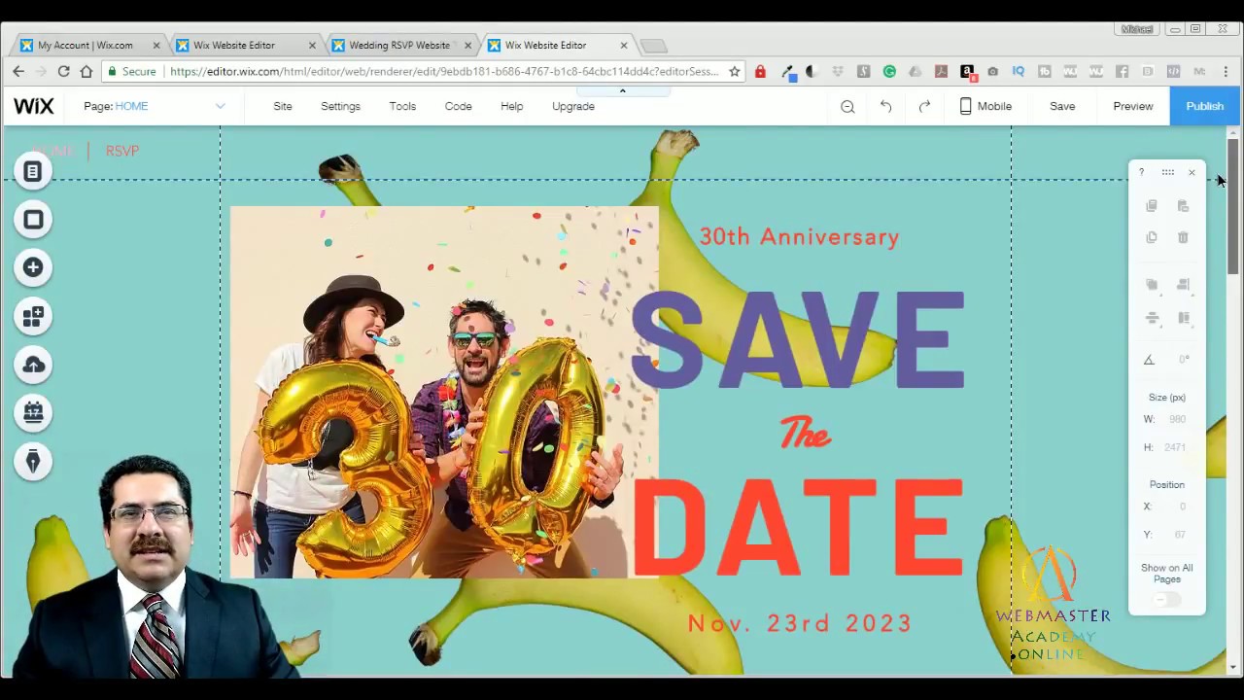Reload the browser page
The height and width of the screenshot is (700, 1244).
coord(63,71)
